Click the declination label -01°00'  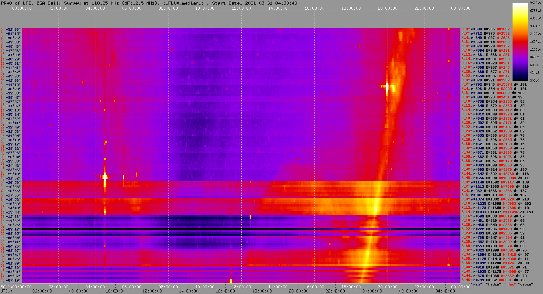[13, 263]
